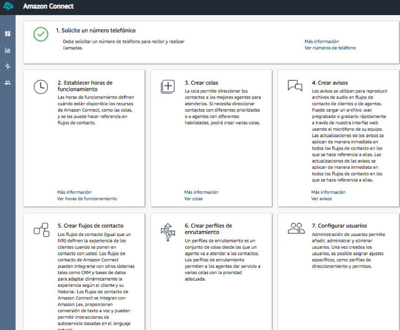
Task: Click the clock icon for hours of operation
Action: tap(41, 87)
